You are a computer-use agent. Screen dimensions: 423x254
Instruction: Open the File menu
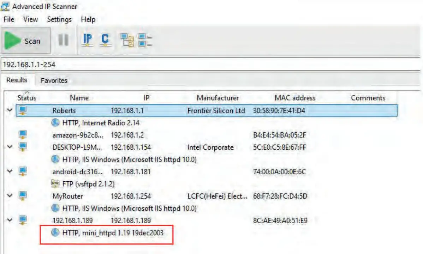pos(9,19)
